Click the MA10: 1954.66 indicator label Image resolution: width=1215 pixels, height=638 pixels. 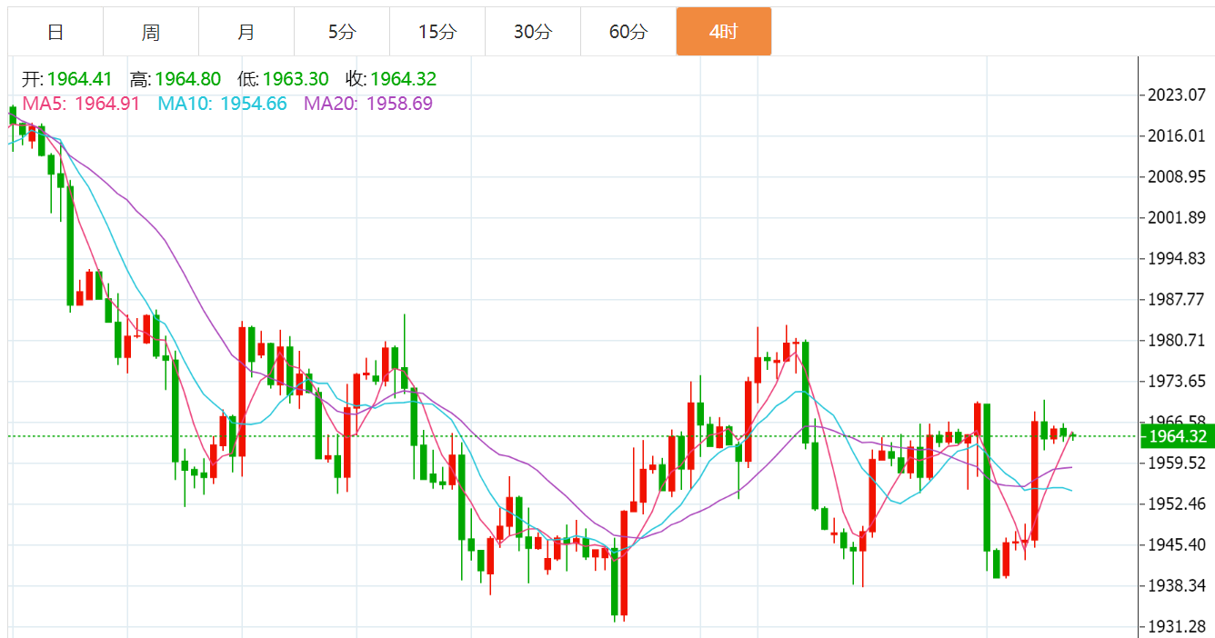click(222, 104)
